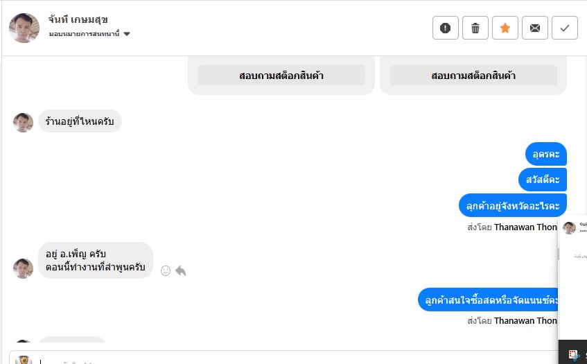Mark conversation as done with the checkmark
Screen dimensions: 587x364
click(565, 28)
